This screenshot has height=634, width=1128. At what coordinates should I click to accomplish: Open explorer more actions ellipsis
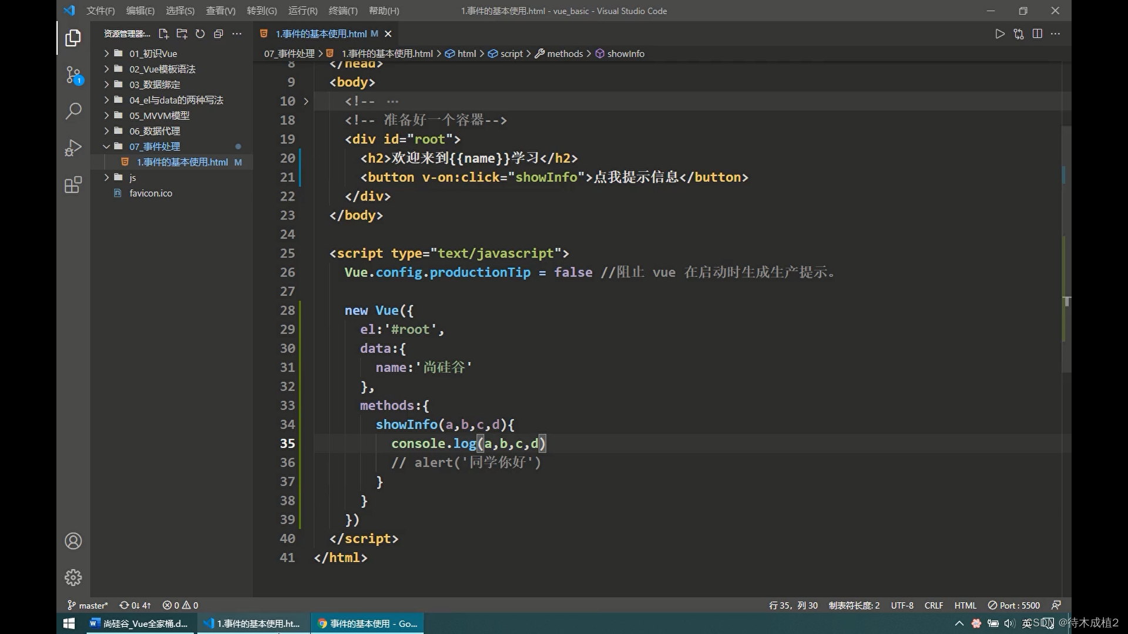237,33
